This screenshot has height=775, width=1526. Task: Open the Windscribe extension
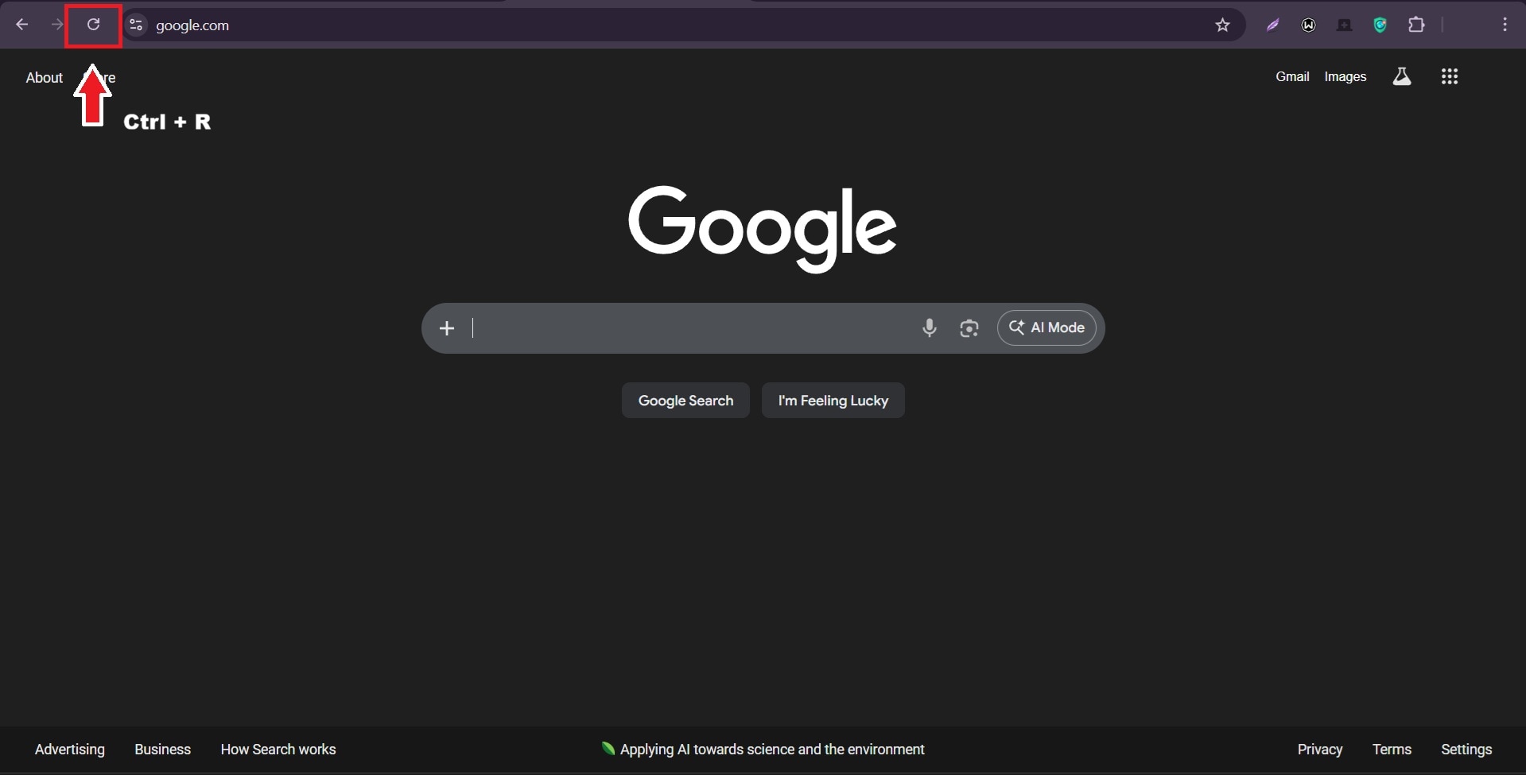point(1309,25)
